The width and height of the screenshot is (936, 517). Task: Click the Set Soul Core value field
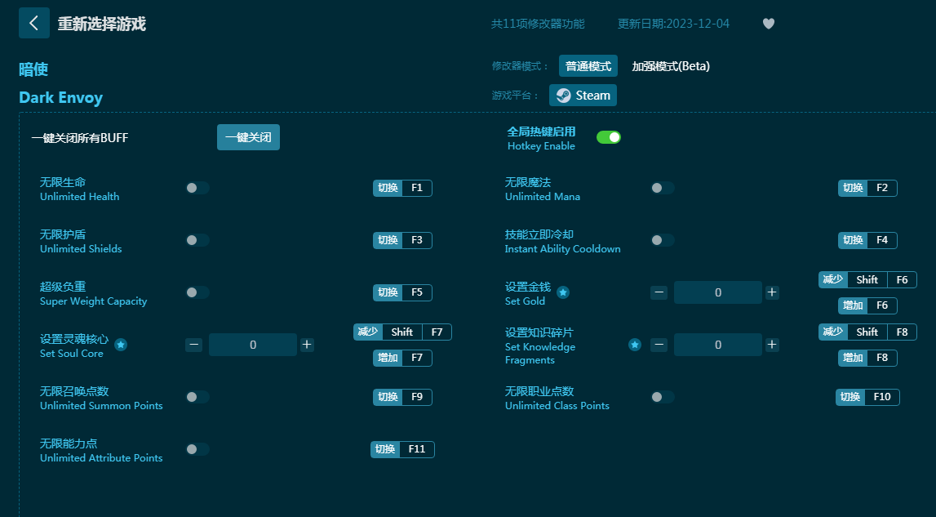[x=252, y=345]
